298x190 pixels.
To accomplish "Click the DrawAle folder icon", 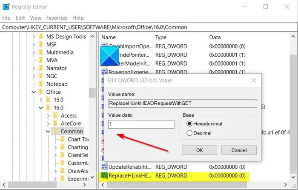I will coord(62,171).
